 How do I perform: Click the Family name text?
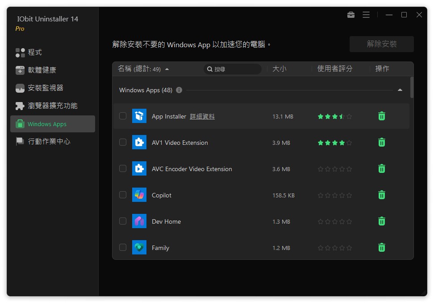tap(160, 248)
